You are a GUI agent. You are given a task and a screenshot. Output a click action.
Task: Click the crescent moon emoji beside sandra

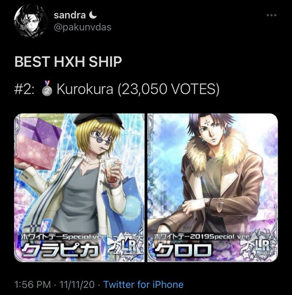click(93, 15)
